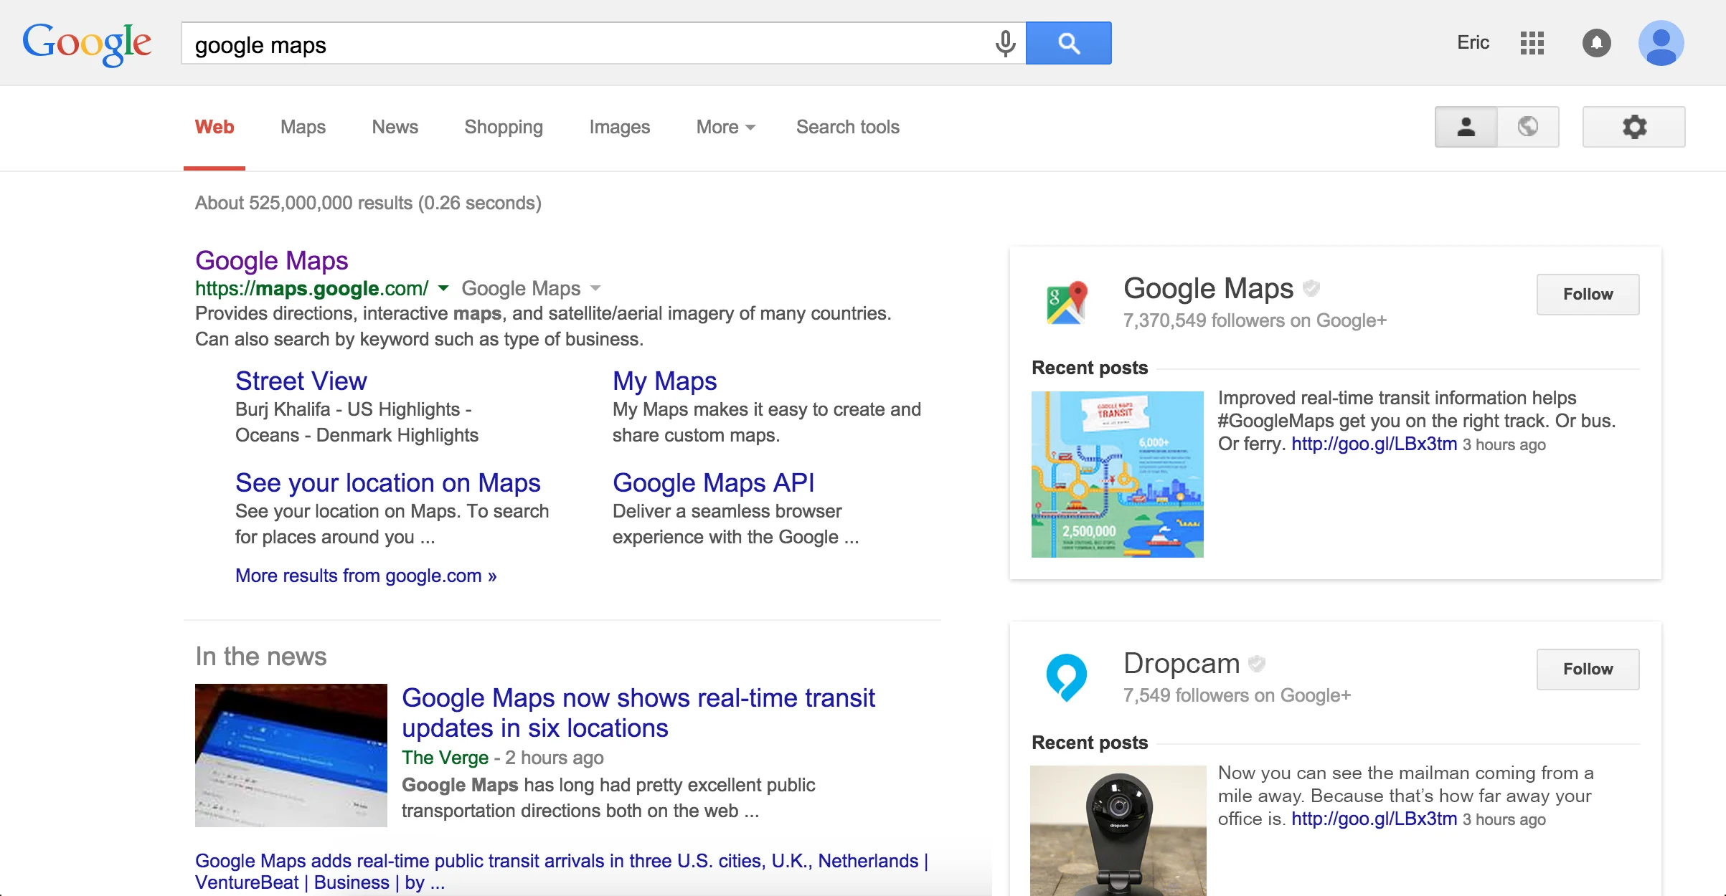
Task: Open the account profile avatar
Action: pyautogui.click(x=1661, y=43)
